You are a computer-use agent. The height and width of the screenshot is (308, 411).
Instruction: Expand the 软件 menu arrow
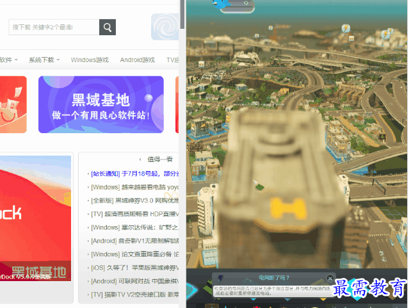pos(16,60)
